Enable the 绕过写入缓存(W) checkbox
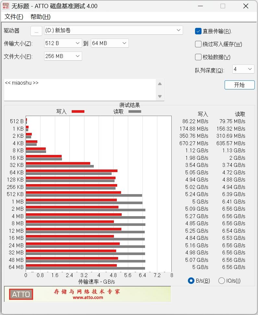258x315 pixels. click(x=198, y=44)
